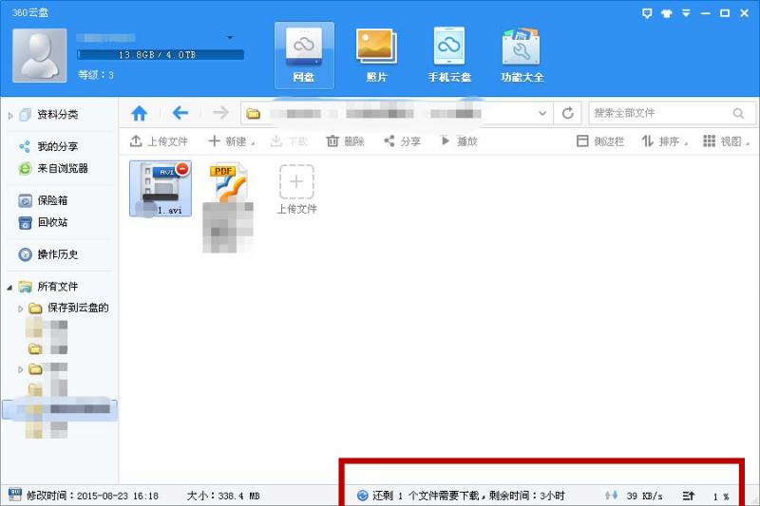
Task: Focus the 搜索全部文件 search field
Action: pos(672,113)
